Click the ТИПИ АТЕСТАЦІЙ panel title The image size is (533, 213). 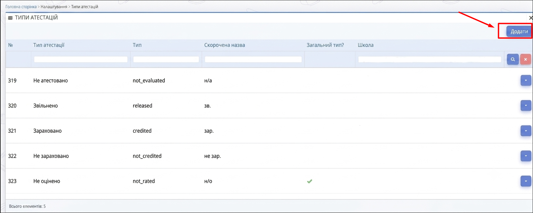[x=36, y=18]
